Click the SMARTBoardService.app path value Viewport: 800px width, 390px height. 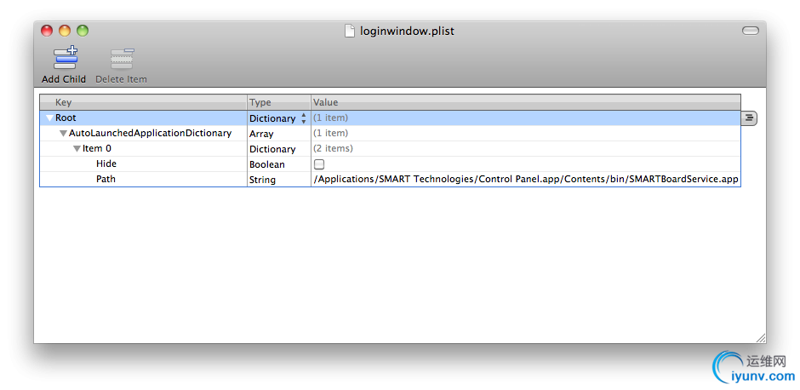pyautogui.click(x=526, y=180)
